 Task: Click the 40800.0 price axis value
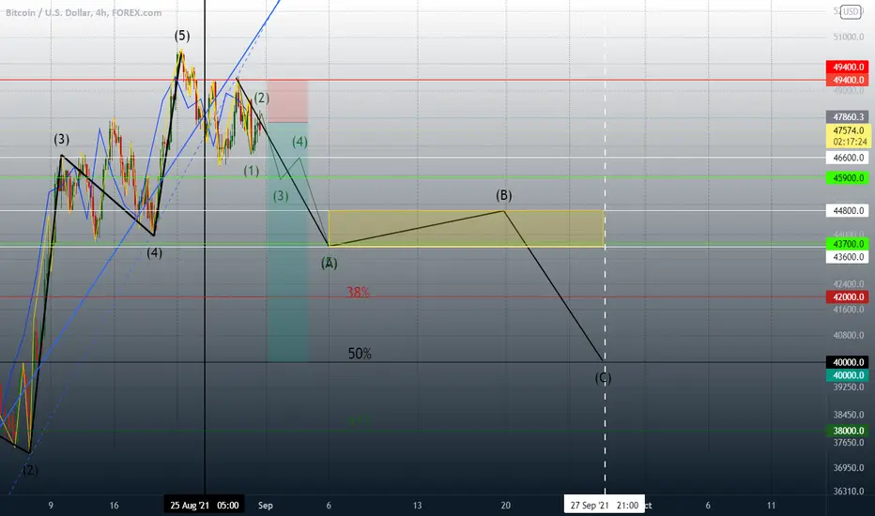(848, 335)
